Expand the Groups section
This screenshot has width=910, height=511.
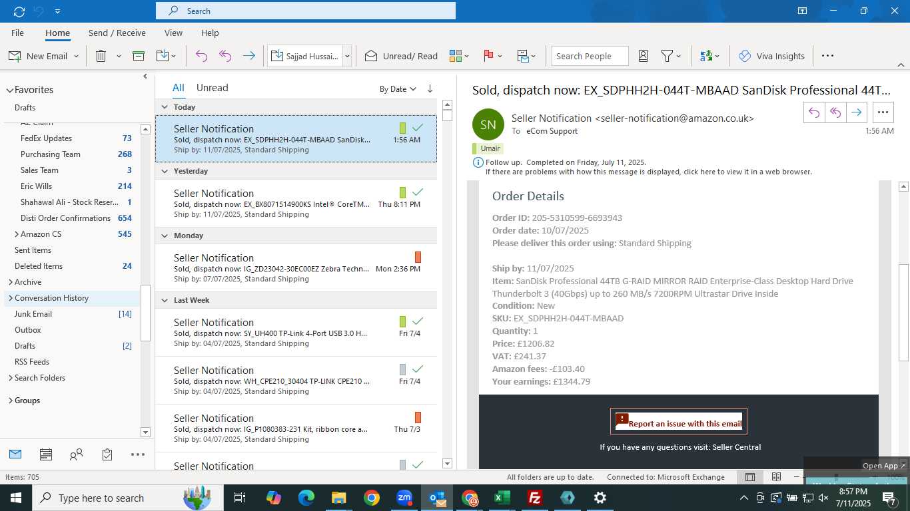tap(10, 401)
